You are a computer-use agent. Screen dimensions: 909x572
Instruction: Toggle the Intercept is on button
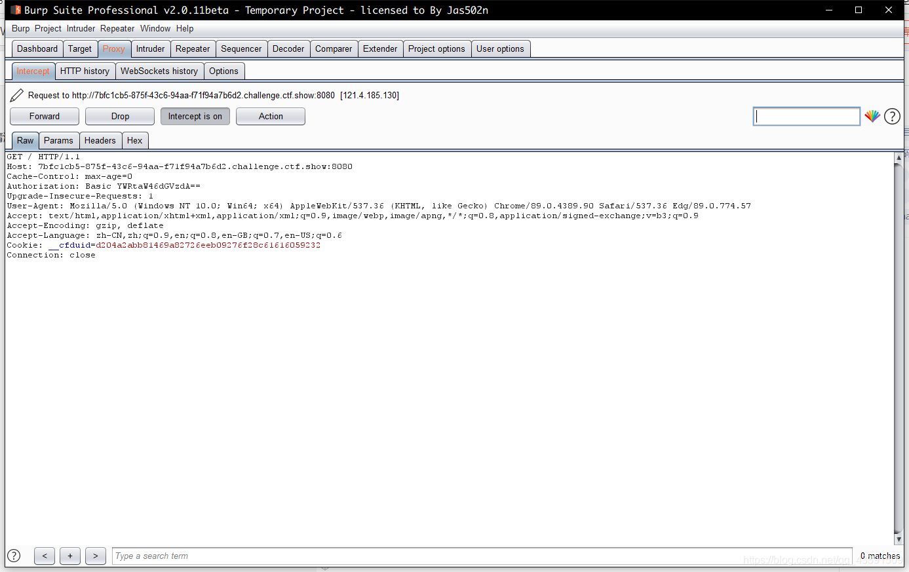point(195,116)
